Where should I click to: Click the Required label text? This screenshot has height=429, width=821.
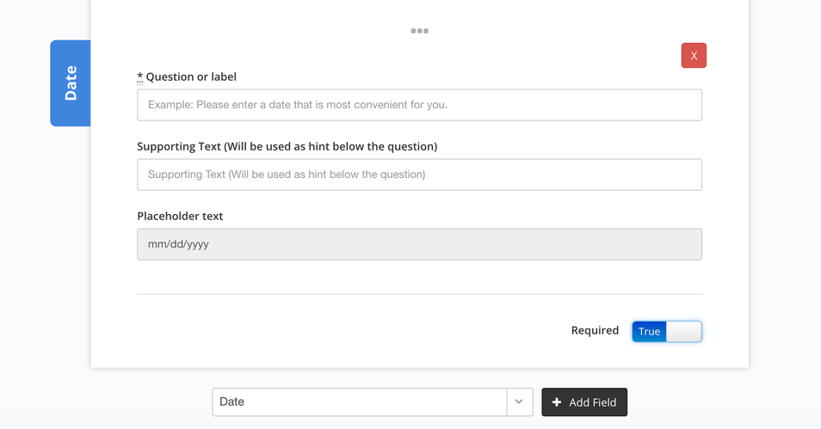595,331
